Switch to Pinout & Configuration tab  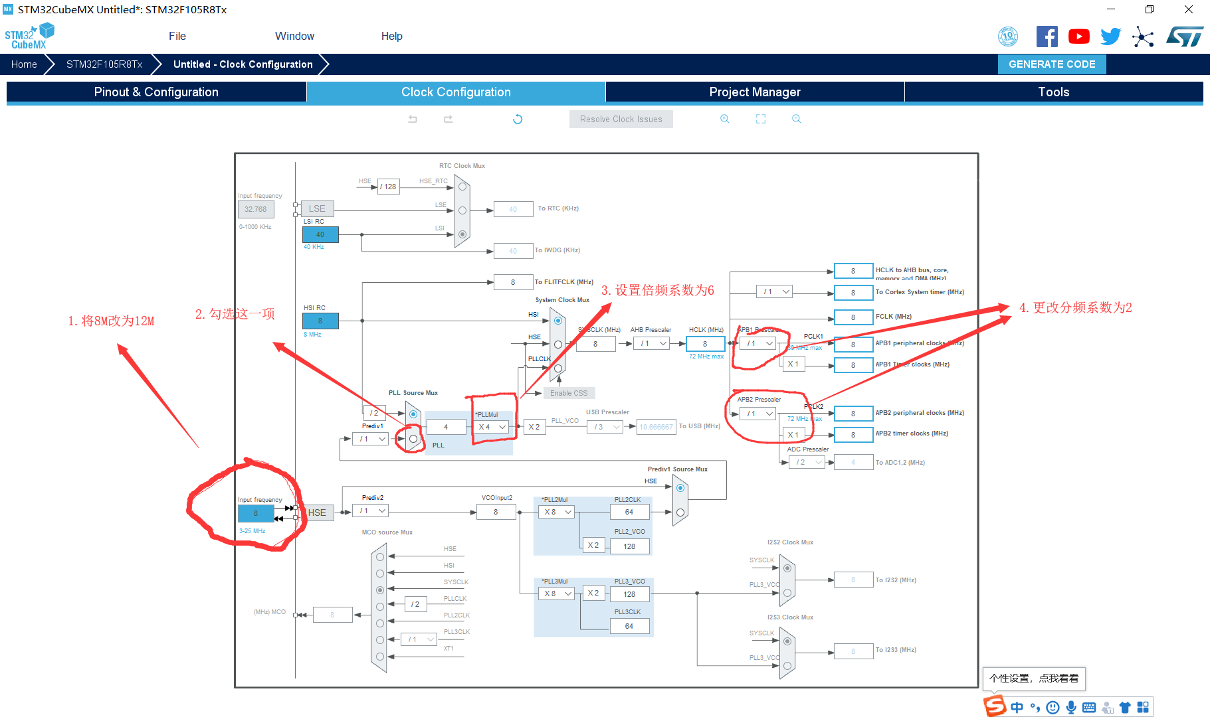[156, 92]
